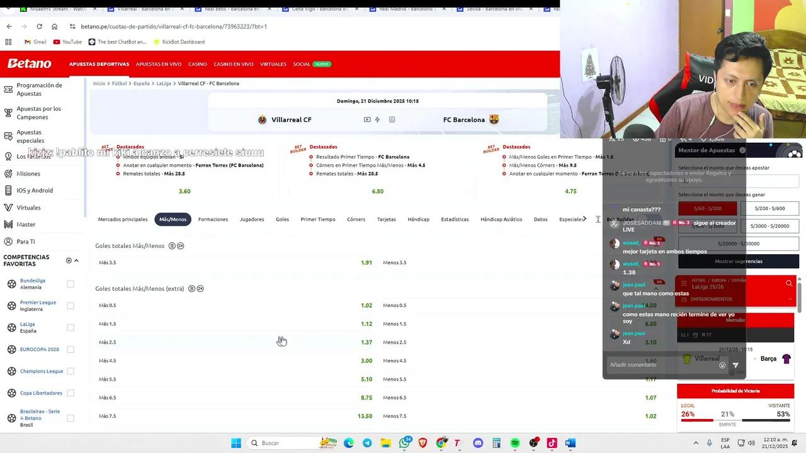
Task: Click the Probabilidad de Victoria progress bar
Action: point(735,420)
